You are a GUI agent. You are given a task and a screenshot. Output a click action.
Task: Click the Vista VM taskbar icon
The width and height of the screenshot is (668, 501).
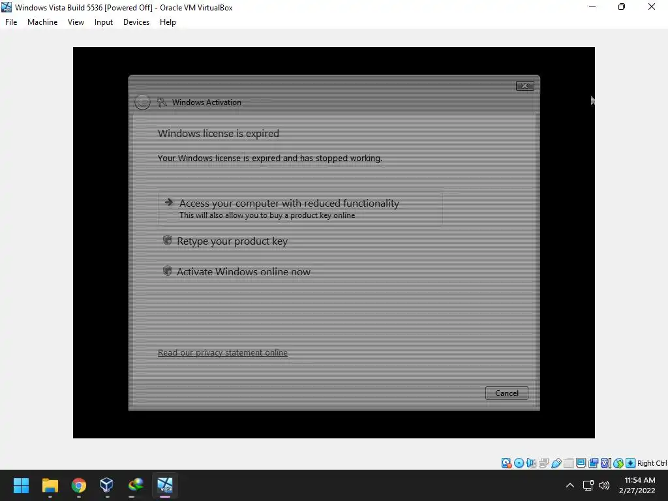click(x=165, y=485)
